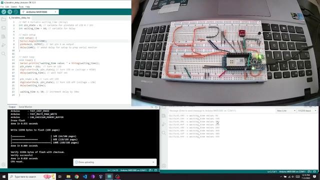Open the Windows Start menu

tap(3, 176)
